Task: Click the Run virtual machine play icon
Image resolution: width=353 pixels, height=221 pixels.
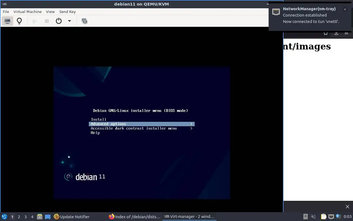Action: (35, 21)
